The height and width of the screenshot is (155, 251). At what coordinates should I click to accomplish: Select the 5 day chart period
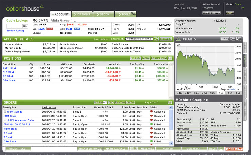(187, 93)
